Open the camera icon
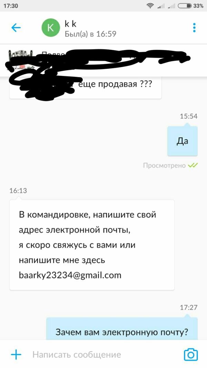This screenshot has height=368, width=207. pyautogui.click(x=191, y=355)
